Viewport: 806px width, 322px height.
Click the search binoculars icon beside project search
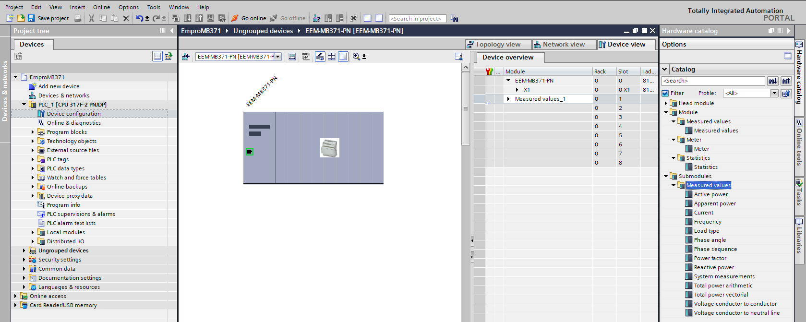click(x=455, y=19)
